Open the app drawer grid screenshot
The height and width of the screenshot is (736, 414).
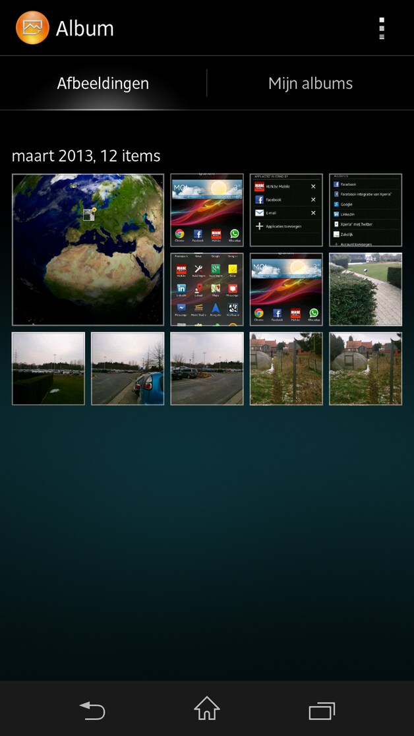(206, 289)
